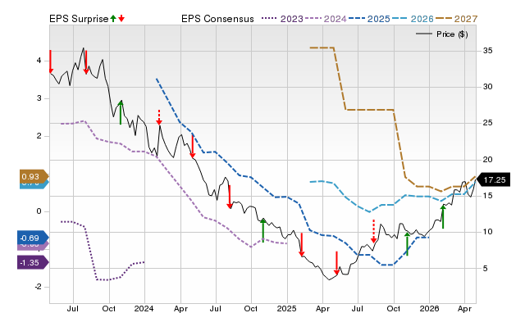
Task: Click the green up arrow in EPS Surprise legend
Action: point(113,19)
